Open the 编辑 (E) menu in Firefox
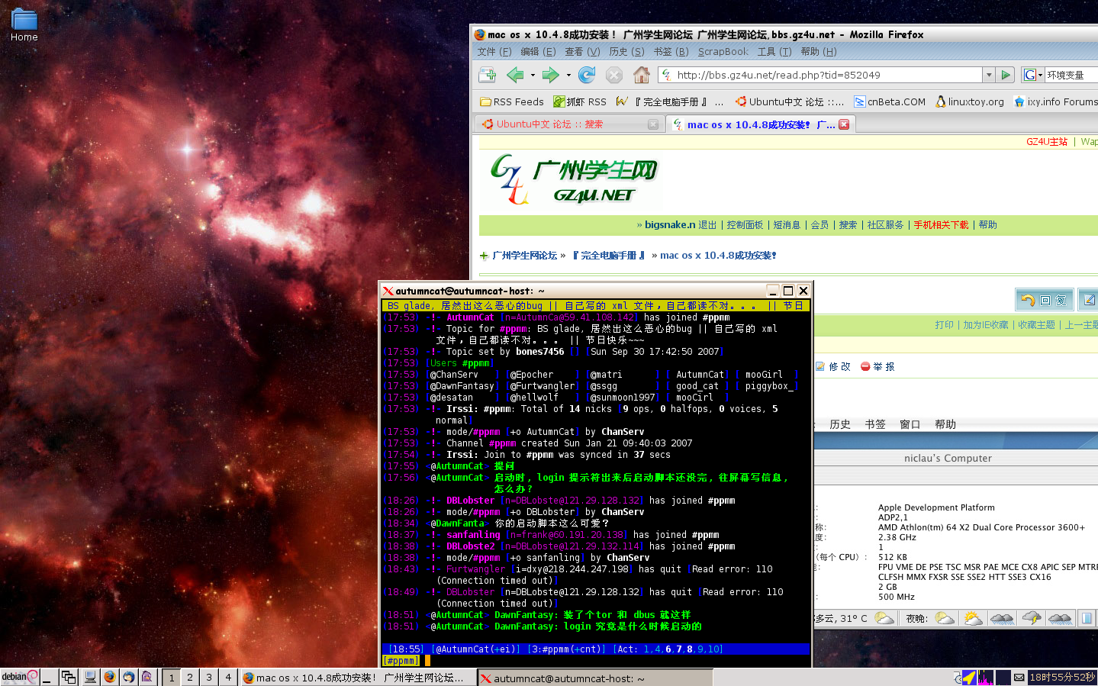Viewport: 1098px width, 686px height. [538, 52]
